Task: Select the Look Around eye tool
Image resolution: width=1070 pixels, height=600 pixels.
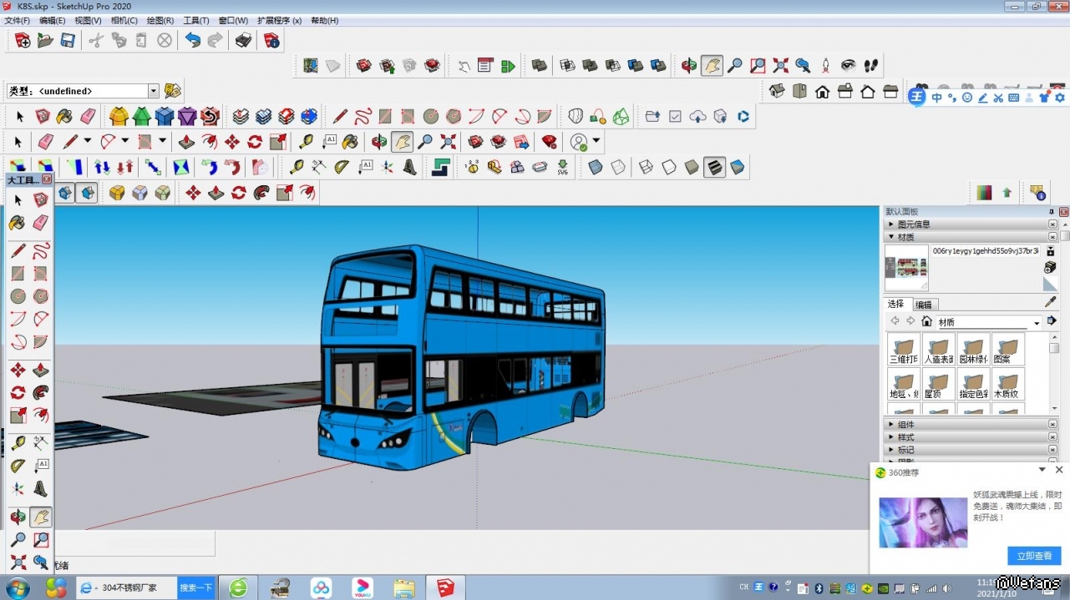Action: pos(849,65)
